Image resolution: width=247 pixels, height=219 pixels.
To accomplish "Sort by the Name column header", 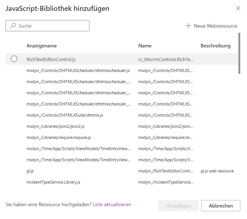I will click(145, 46).
